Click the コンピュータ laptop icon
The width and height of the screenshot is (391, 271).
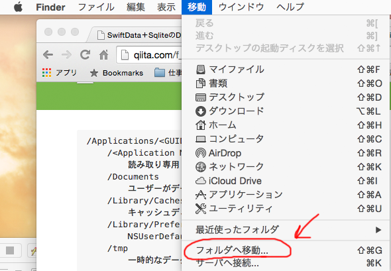[201, 139]
